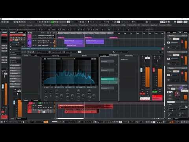Click the green highlighted button in top toolbar

(x=52, y=22)
